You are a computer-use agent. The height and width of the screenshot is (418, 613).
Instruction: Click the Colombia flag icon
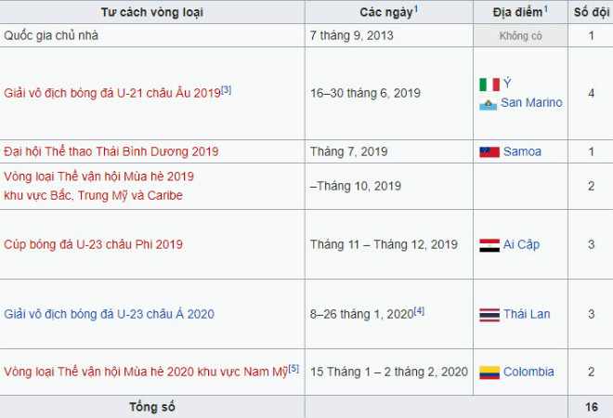489,372
